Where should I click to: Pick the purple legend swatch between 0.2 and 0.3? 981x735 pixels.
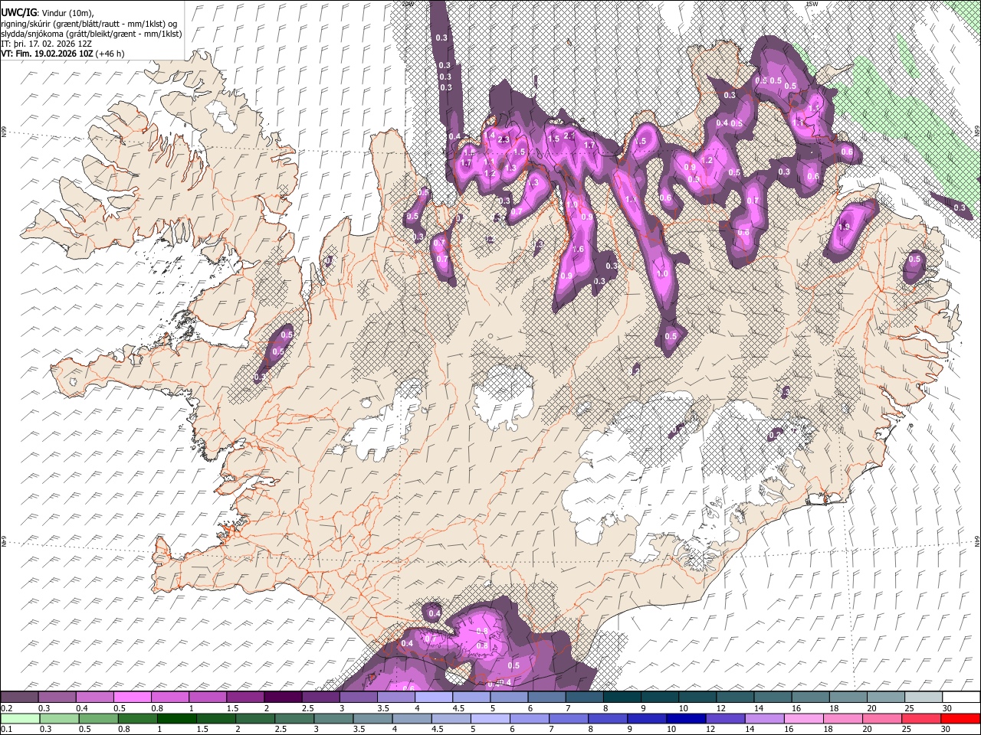tap(20, 697)
